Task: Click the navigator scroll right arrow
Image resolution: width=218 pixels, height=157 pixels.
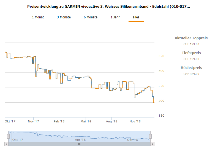Action: tap(152, 144)
